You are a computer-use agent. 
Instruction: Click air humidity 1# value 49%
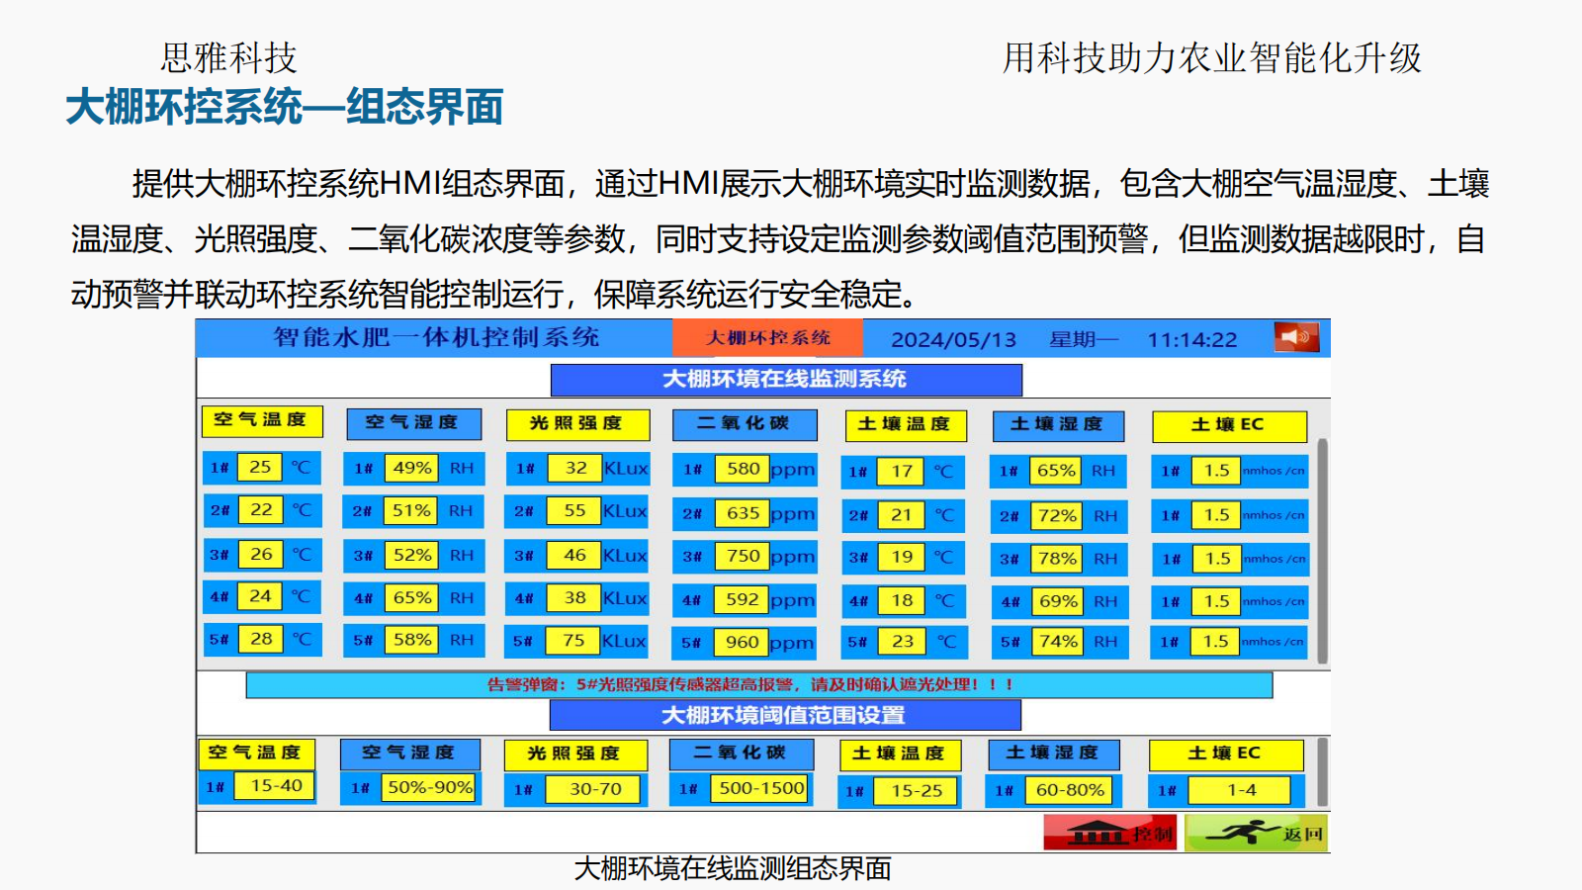coord(412,468)
